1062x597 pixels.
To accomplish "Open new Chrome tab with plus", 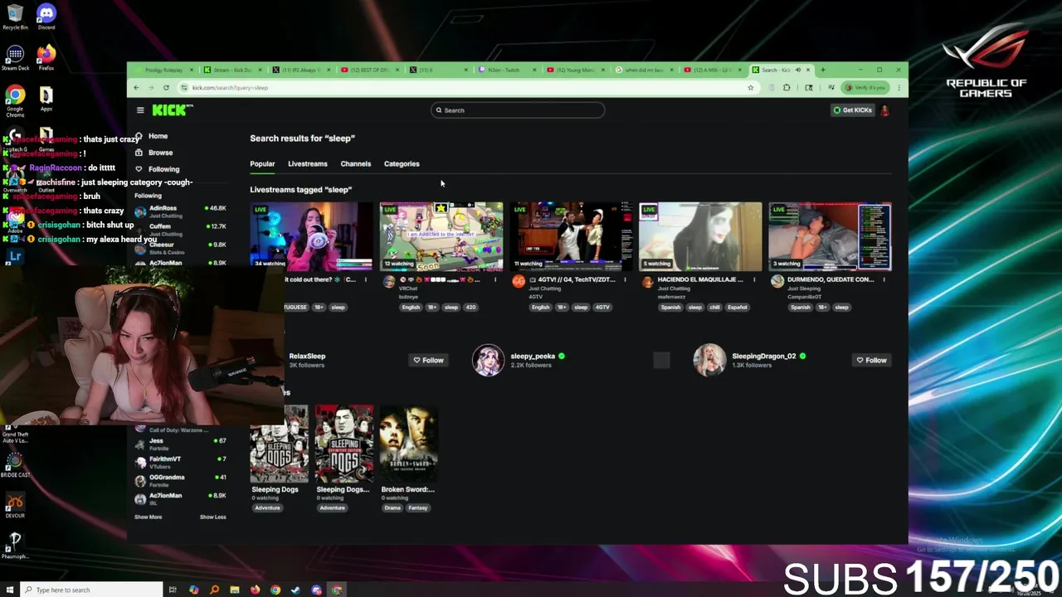I will click(823, 70).
